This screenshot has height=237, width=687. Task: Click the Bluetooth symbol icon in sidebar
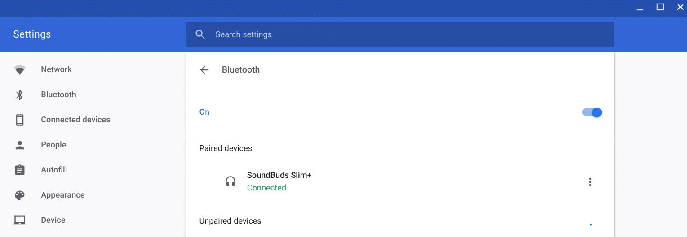20,95
